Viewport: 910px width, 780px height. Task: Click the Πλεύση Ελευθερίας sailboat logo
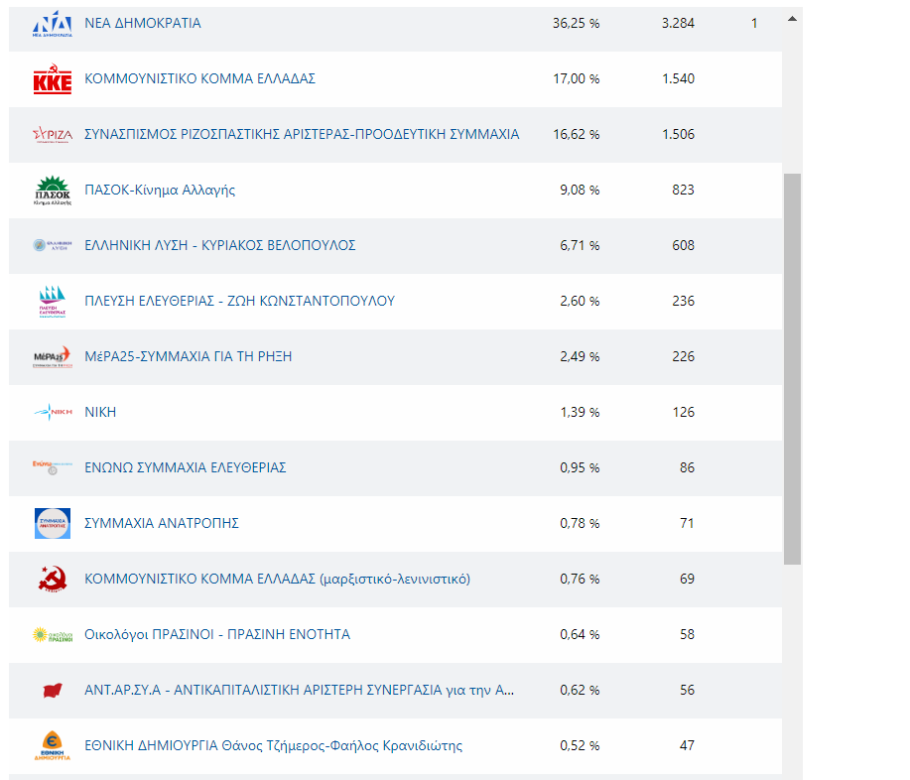coord(53,302)
